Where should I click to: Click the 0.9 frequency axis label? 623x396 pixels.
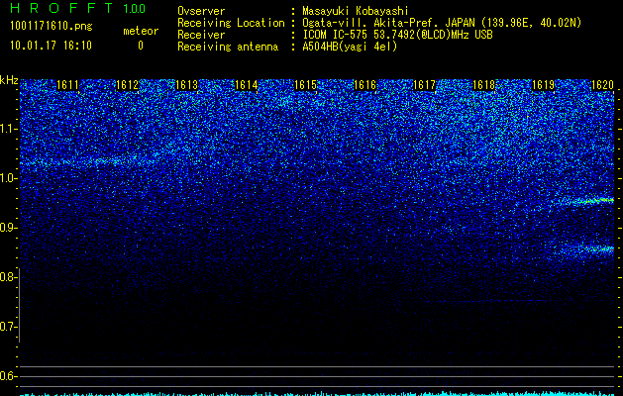[9, 228]
